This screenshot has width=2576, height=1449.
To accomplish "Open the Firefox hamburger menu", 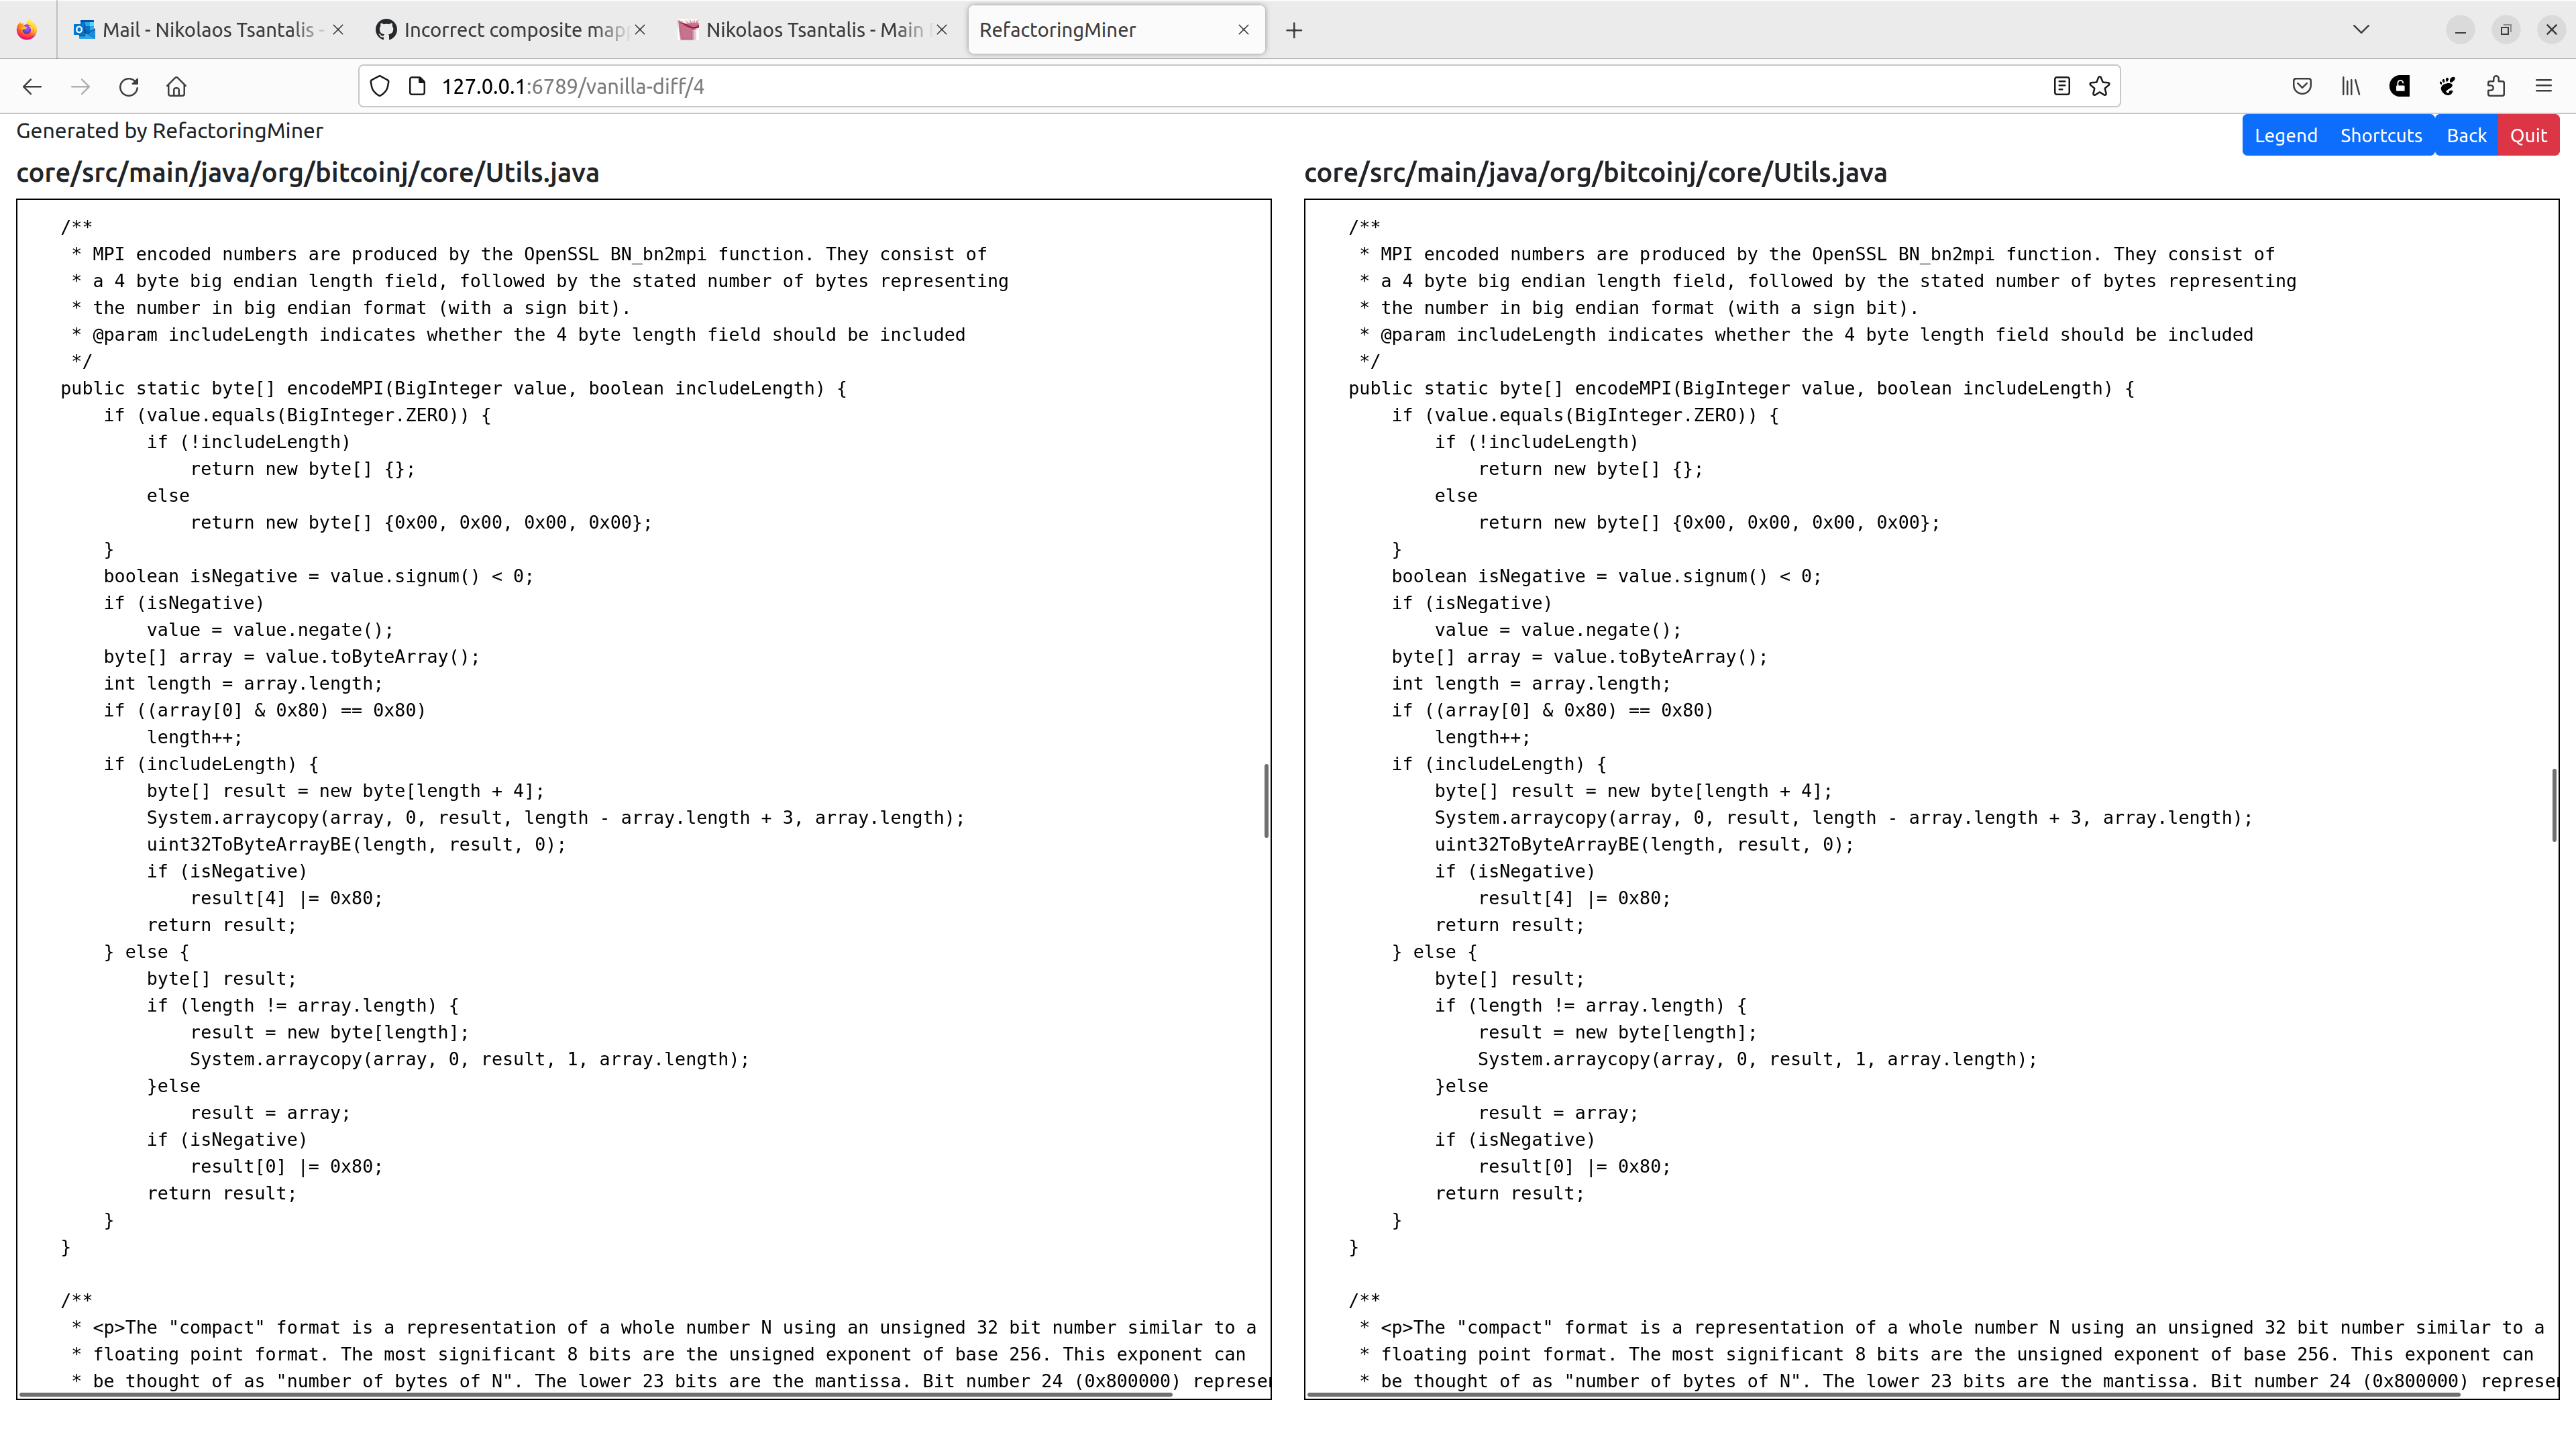I will click(x=2544, y=86).
